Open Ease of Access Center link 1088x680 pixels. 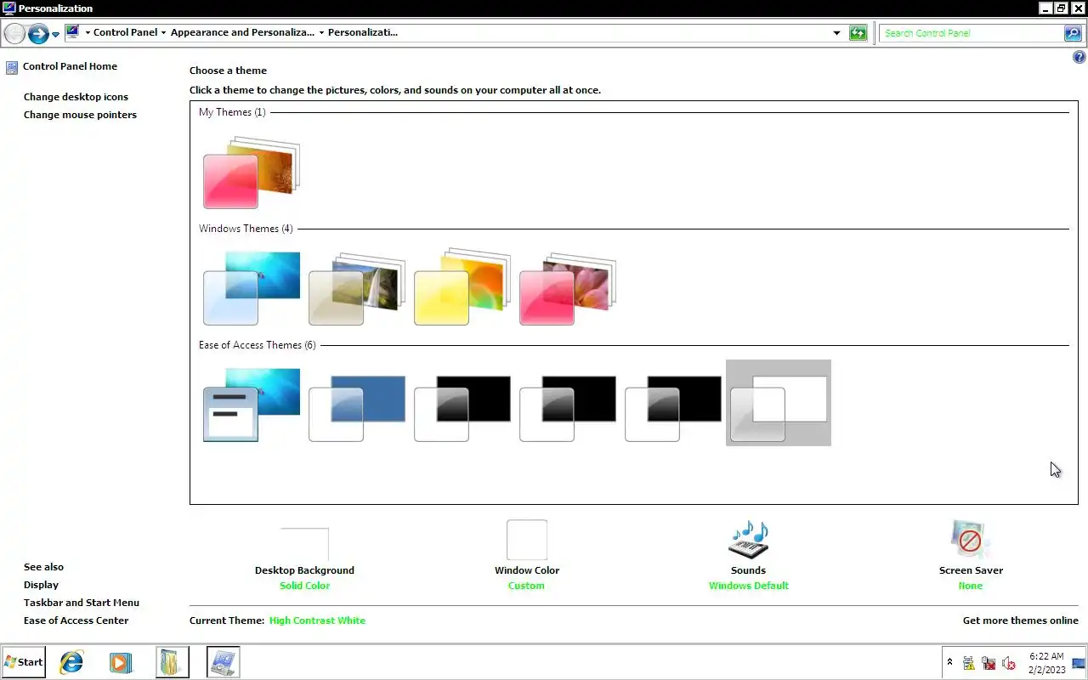(76, 620)
